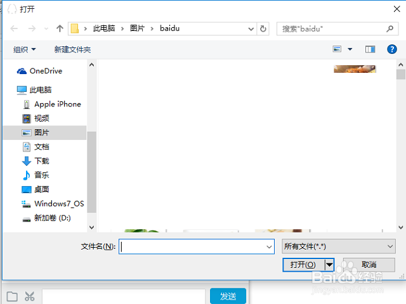Select the food image thumbnail at top right
The height and width of the screenshot is (304, 406).
tap(355, 69)
